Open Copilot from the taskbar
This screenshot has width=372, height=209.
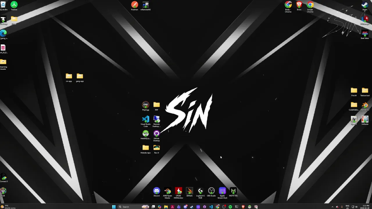160,207
